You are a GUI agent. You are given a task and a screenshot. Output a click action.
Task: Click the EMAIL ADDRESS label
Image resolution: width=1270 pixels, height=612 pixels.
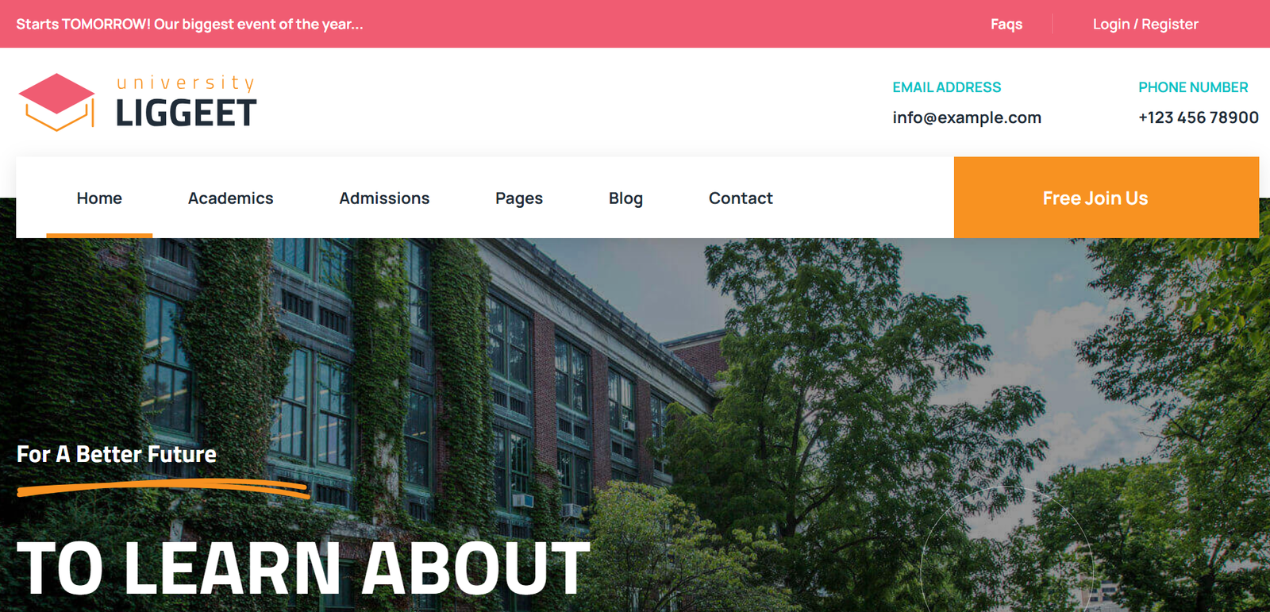pos(947,87)
